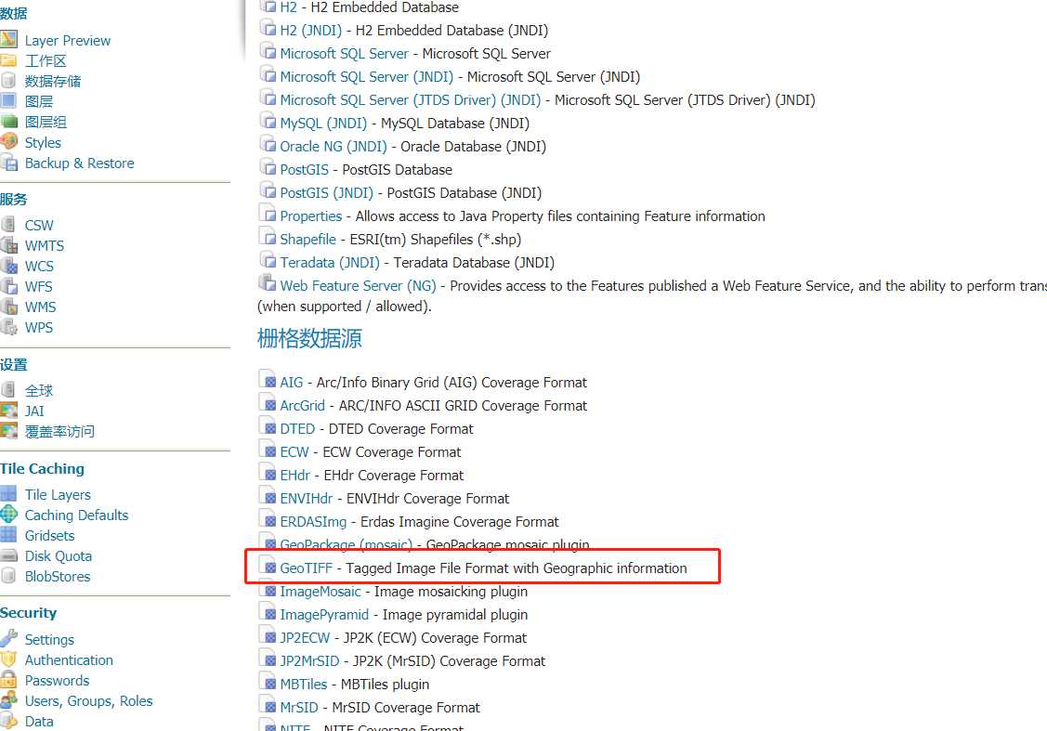Click the Security Settings wrench icon

(8, 638)
